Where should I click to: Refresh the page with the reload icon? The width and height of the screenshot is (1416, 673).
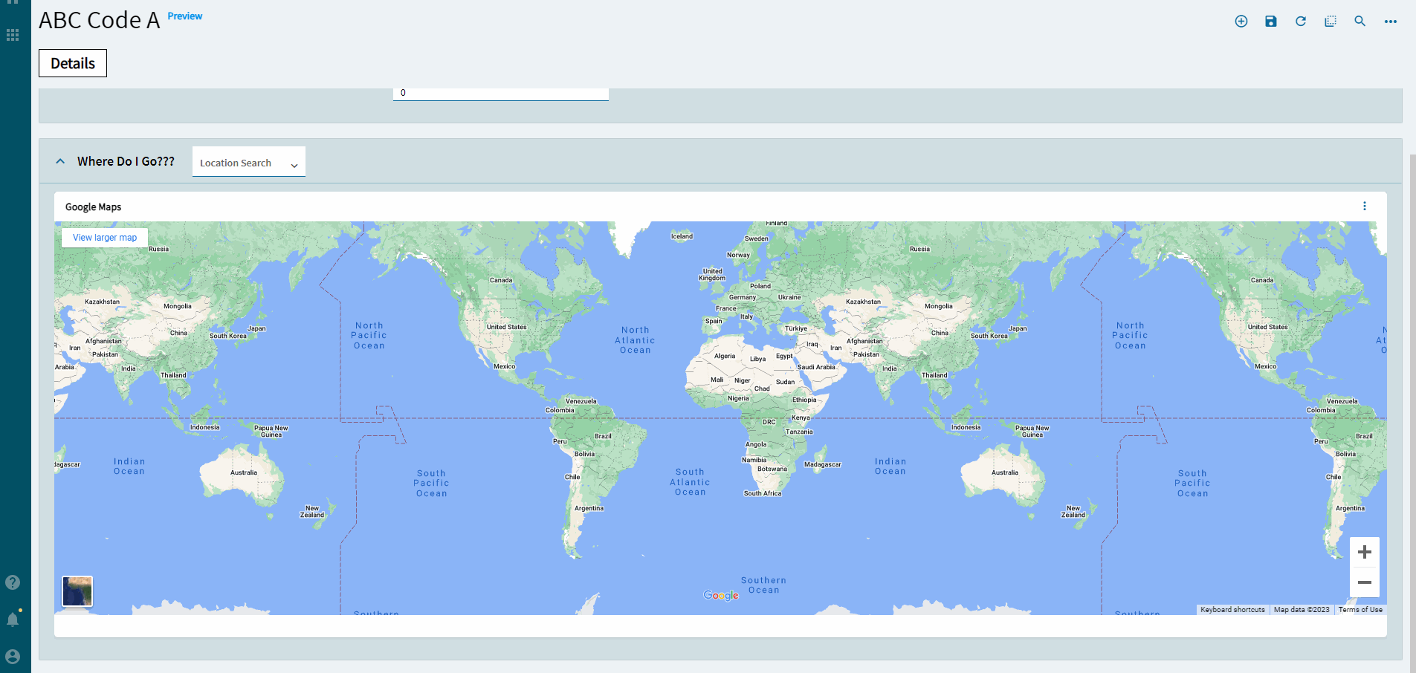(1301, 22)
